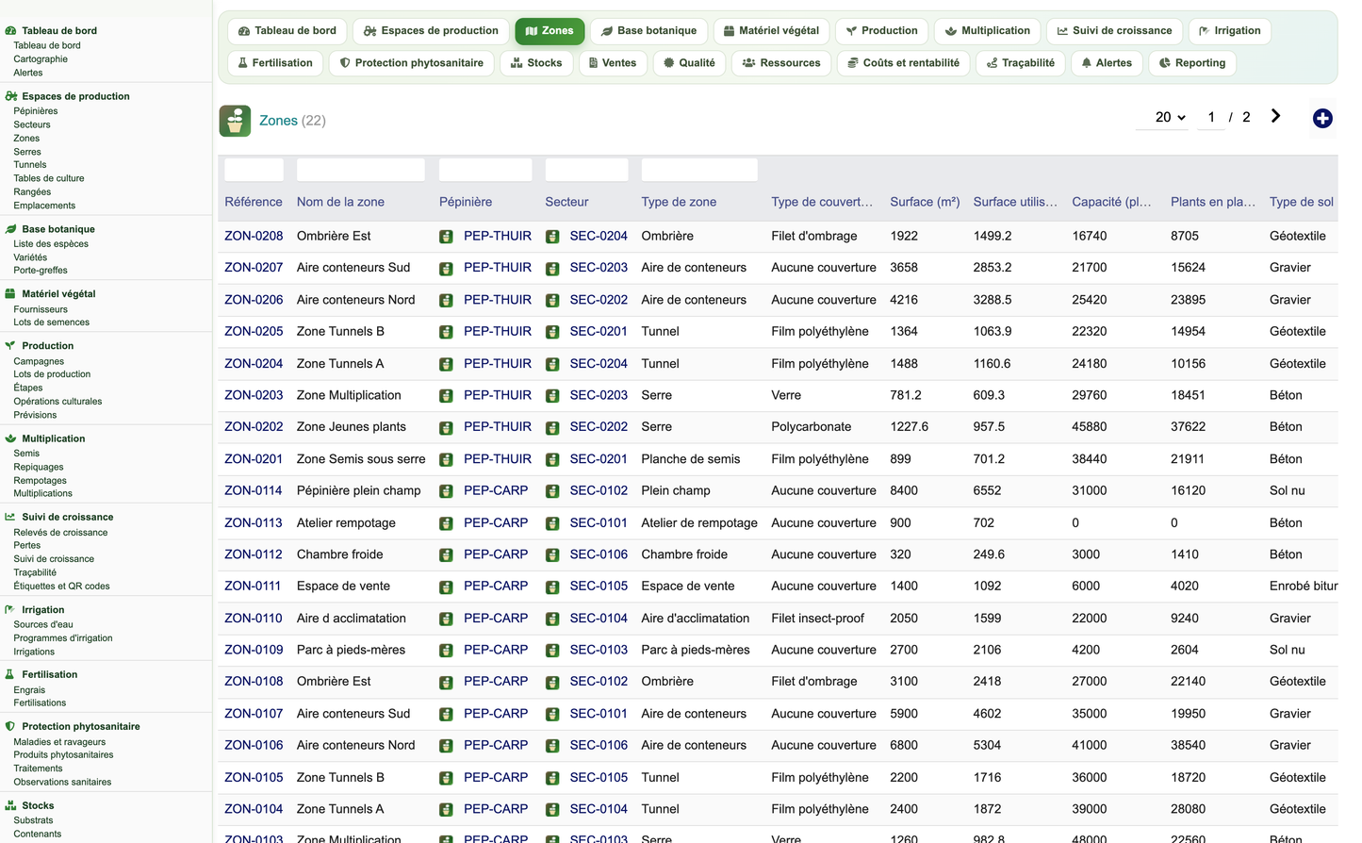Switch to Espaces de production tab

click(431, 31)
